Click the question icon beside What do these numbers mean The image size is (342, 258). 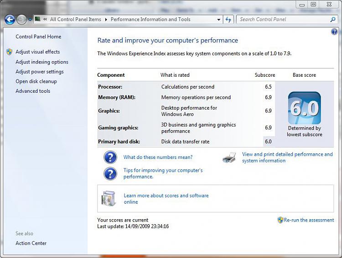point(110,157)
